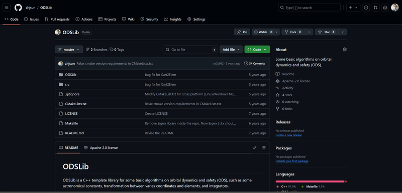Open the user profile avatar menu
Viewport: 402px width, 193px height.
point(395,8)
